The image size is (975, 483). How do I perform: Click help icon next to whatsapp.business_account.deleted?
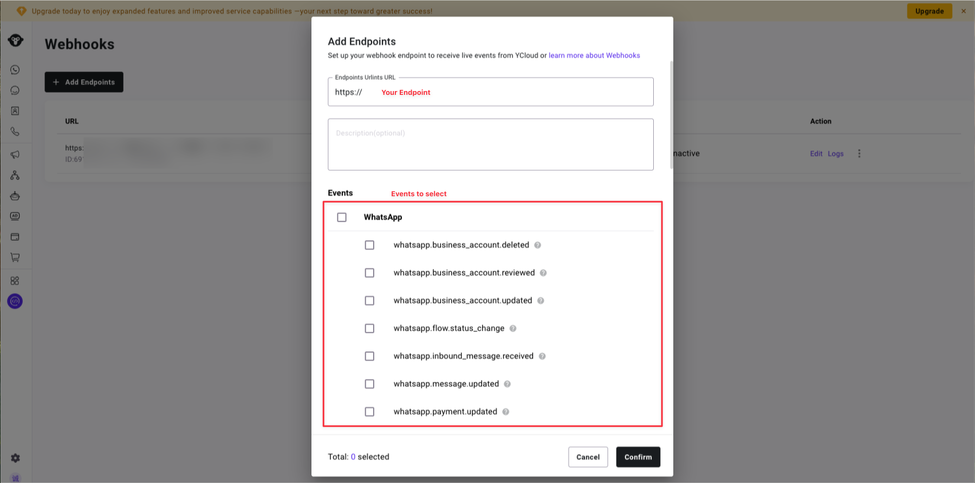pos(537,245)
